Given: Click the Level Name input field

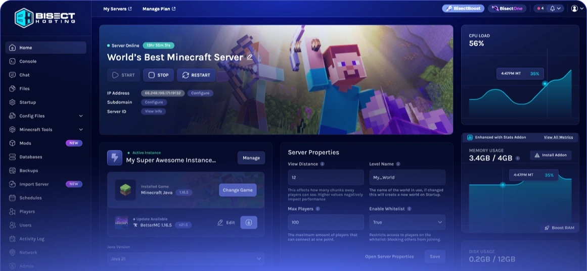Looking at the screenshot, I should click(x=408, y=178).
